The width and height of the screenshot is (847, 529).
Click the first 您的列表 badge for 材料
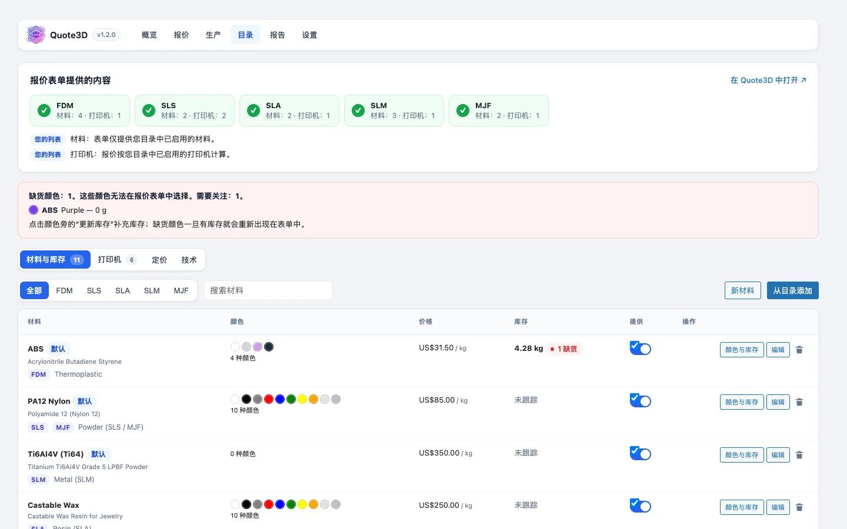[48, 139]
